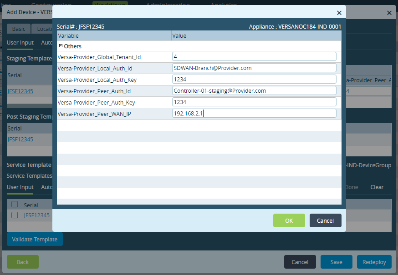Select Staging Template Auto tab

pyautogui.click(x=47, y=43)
